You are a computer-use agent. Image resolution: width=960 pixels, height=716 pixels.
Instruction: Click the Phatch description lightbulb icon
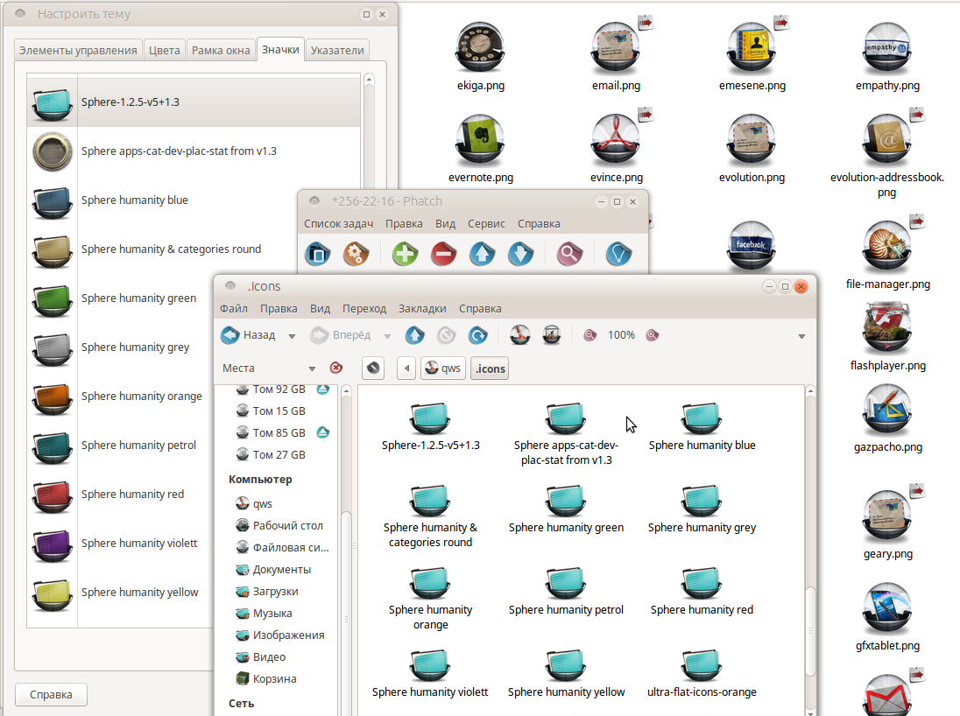click(618, 253)
